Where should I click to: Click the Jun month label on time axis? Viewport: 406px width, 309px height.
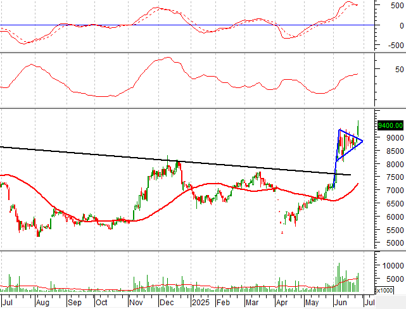click(x=341, y=302)
